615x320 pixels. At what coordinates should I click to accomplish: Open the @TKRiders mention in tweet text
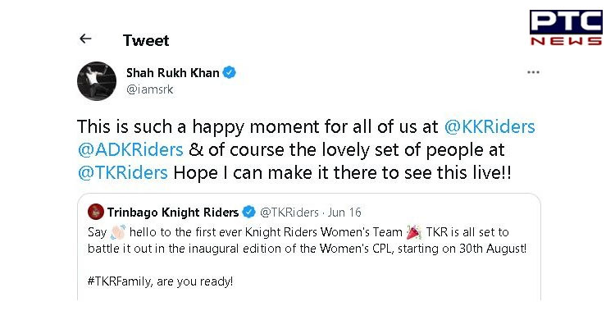[122, 173]
